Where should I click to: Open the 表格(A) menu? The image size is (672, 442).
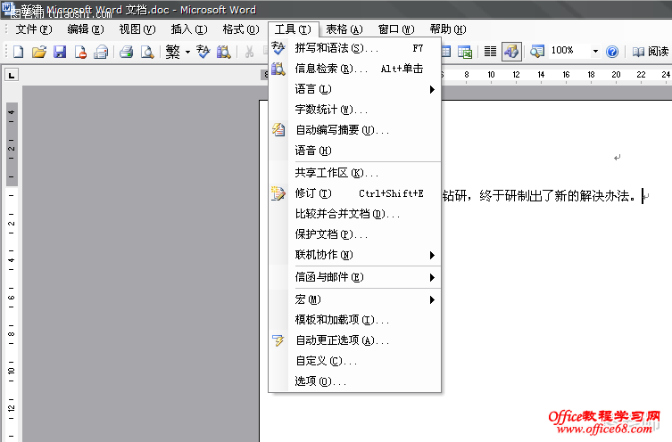344,29
